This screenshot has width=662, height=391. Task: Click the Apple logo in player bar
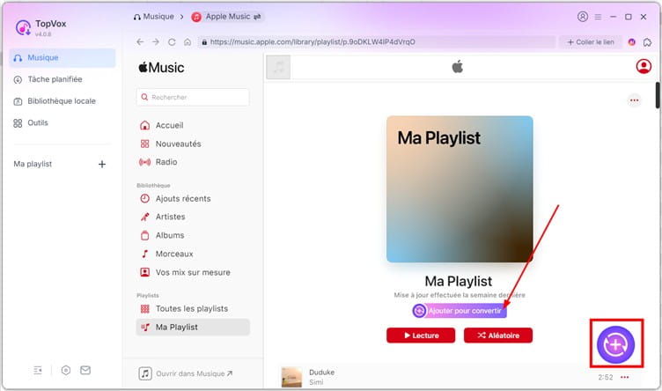(x=458, y=67)
